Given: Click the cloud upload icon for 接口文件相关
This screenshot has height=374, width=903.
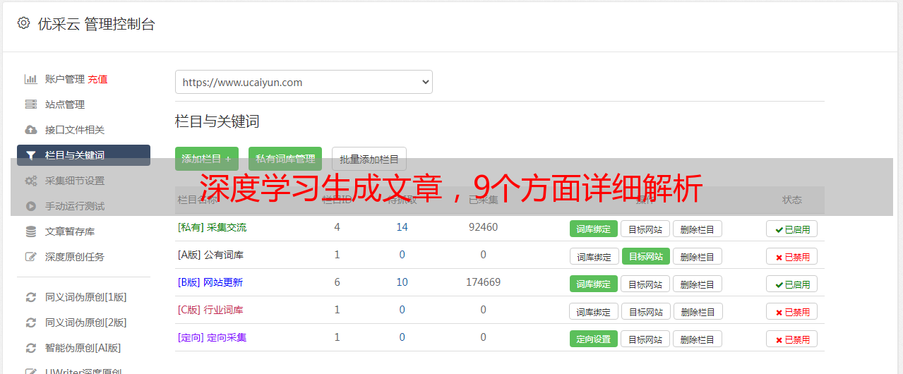Looking at the screenshot, I should [30, 130].
